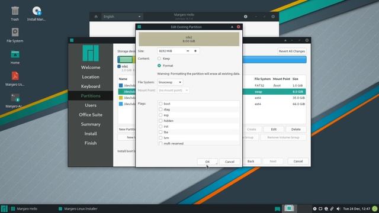379x213 pixels.
Task: Click the paperclip clipboard tray icon
Action: coord(332,209)
